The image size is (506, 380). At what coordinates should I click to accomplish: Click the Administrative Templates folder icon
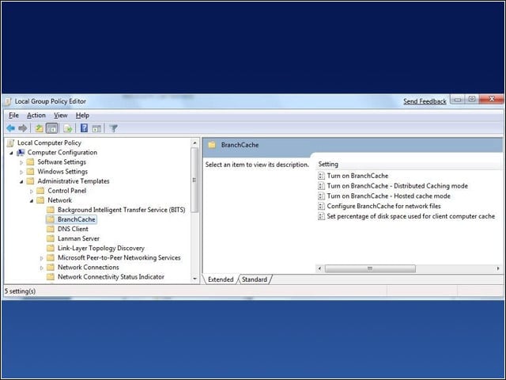[30, 181]
